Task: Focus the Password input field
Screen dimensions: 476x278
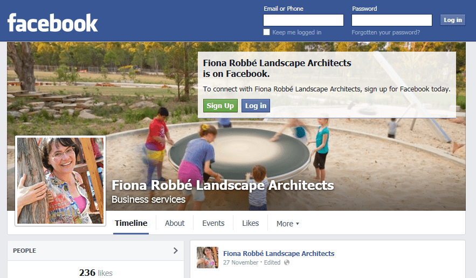Action: point(391,20)
